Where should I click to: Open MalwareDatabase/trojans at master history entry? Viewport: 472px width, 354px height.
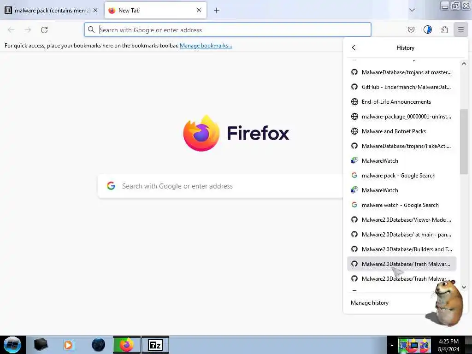[401, 72]
